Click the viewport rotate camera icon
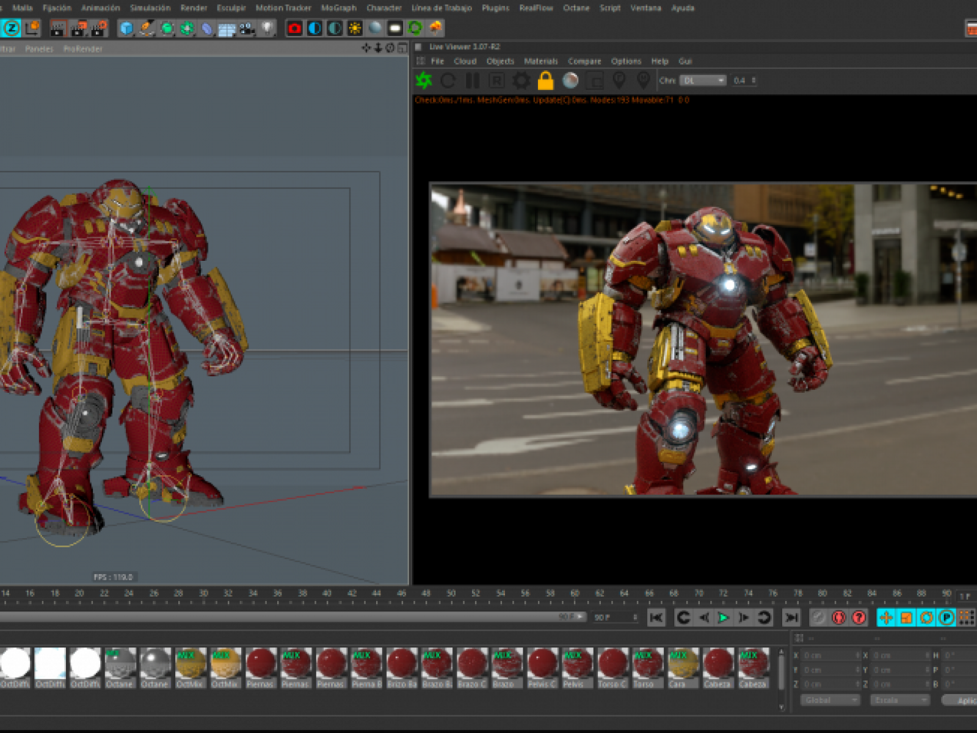Viewport: 977px width, 733px height. tap(390, 48)
